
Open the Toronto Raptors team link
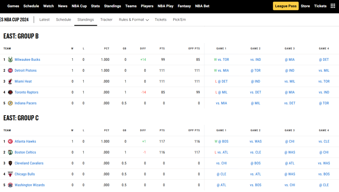(x=26, y=92)
